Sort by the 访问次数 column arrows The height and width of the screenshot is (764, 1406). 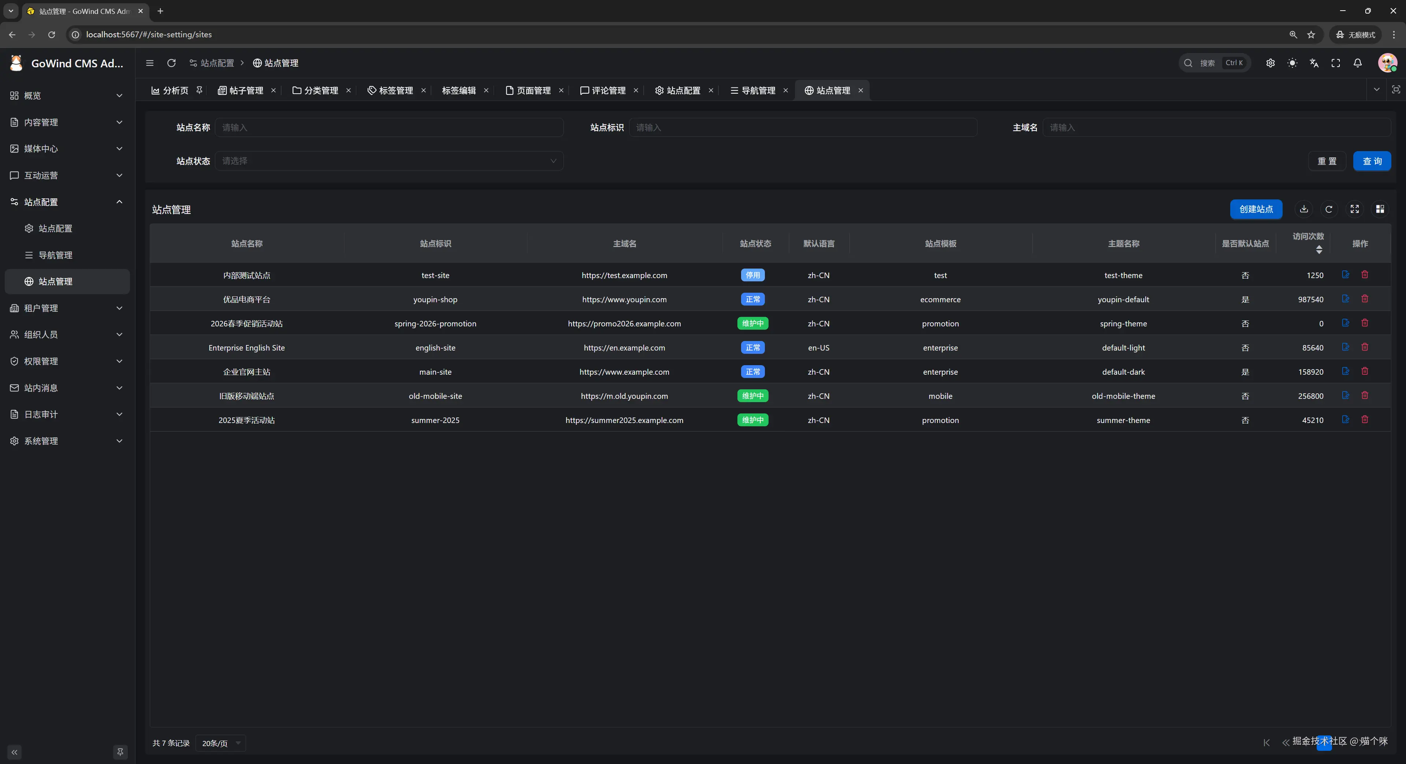pos(1318,250)
